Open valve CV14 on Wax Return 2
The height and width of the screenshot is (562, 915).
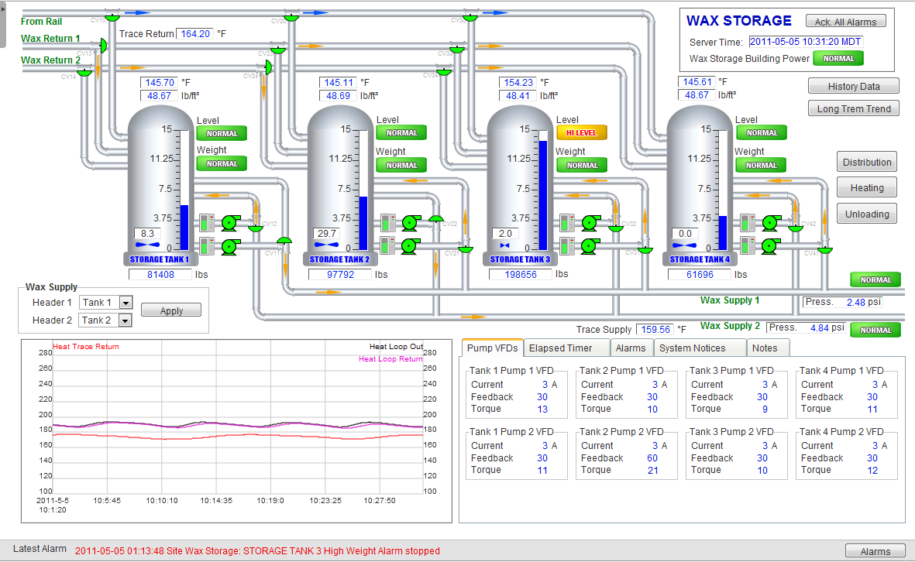[85, 72]
